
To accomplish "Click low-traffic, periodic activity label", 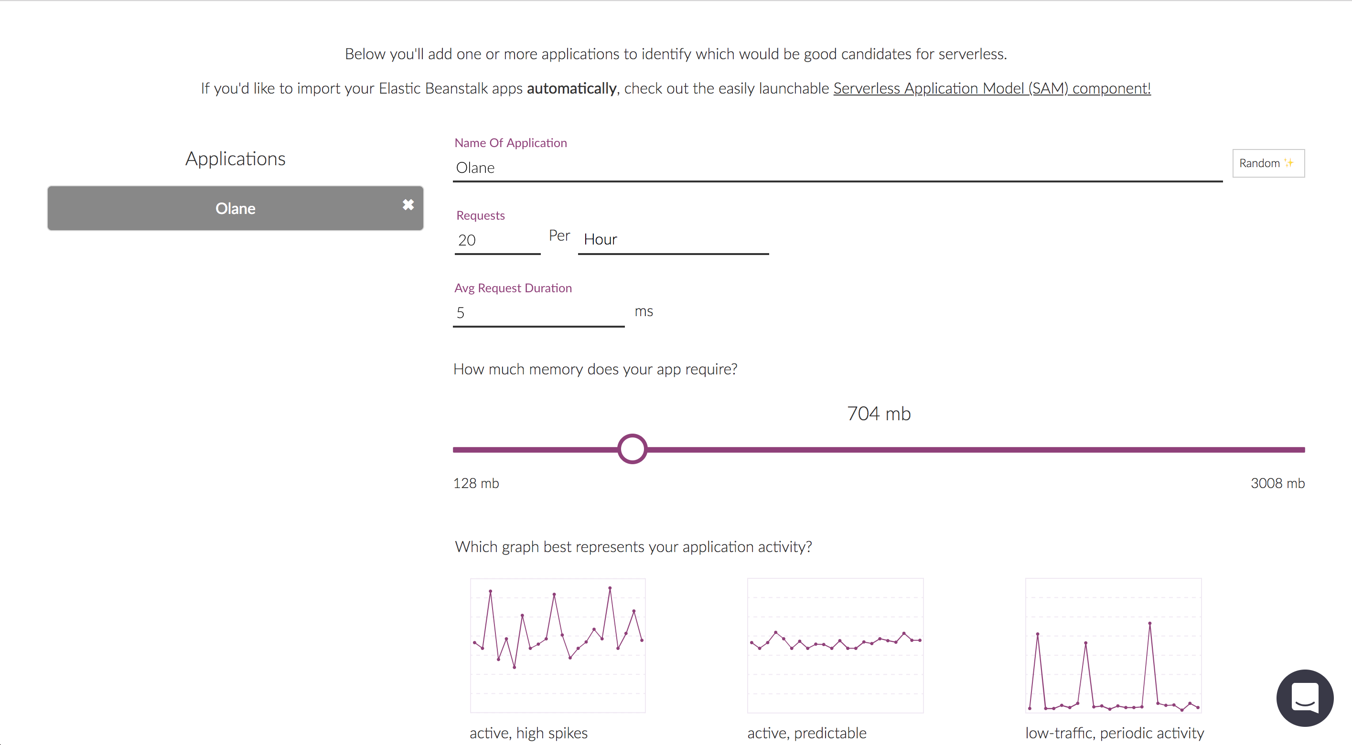I will (1114, 733).
